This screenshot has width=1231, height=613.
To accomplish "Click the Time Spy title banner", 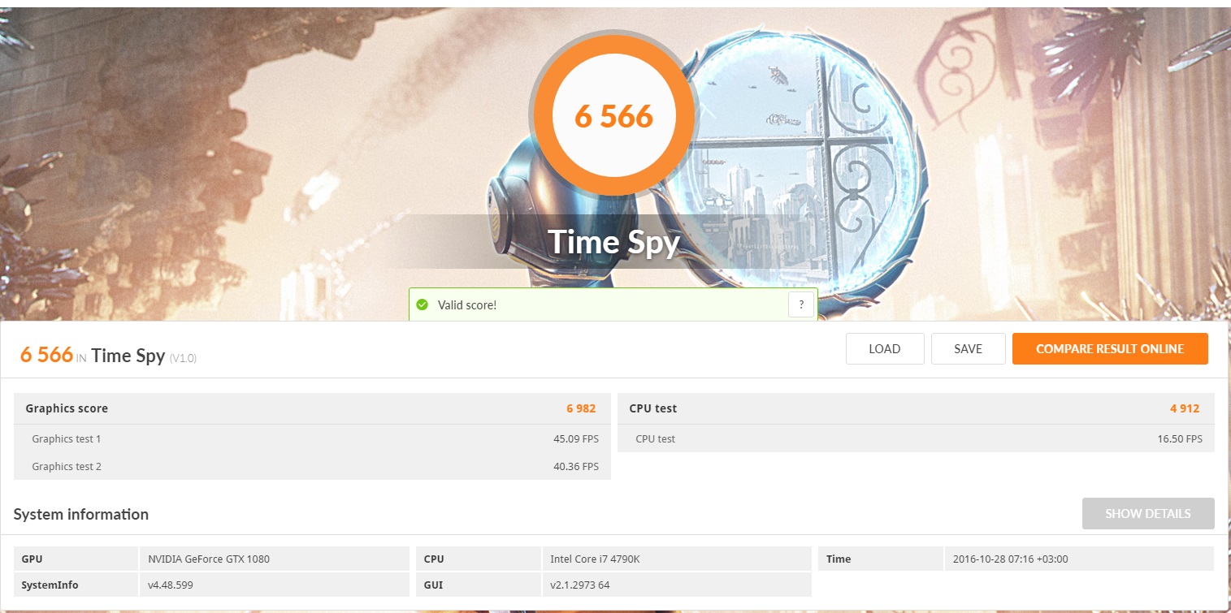I will [x=613, y=241].
